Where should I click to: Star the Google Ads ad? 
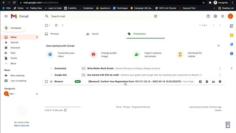point(51,75)
